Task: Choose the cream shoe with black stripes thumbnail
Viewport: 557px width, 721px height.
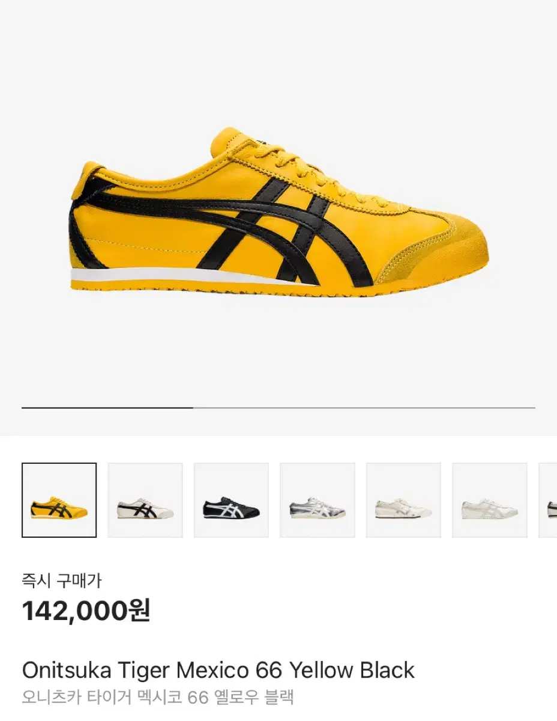Action: [145, 500]
